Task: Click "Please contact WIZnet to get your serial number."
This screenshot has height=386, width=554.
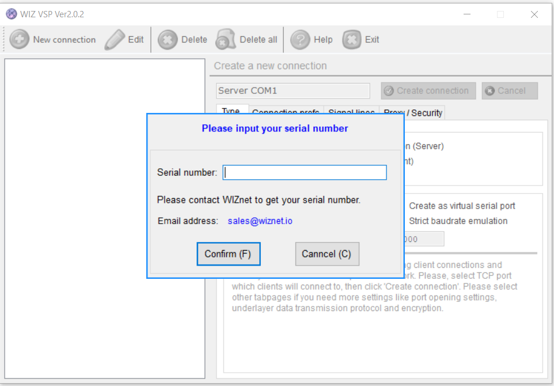Action: (x=259, y=200)
